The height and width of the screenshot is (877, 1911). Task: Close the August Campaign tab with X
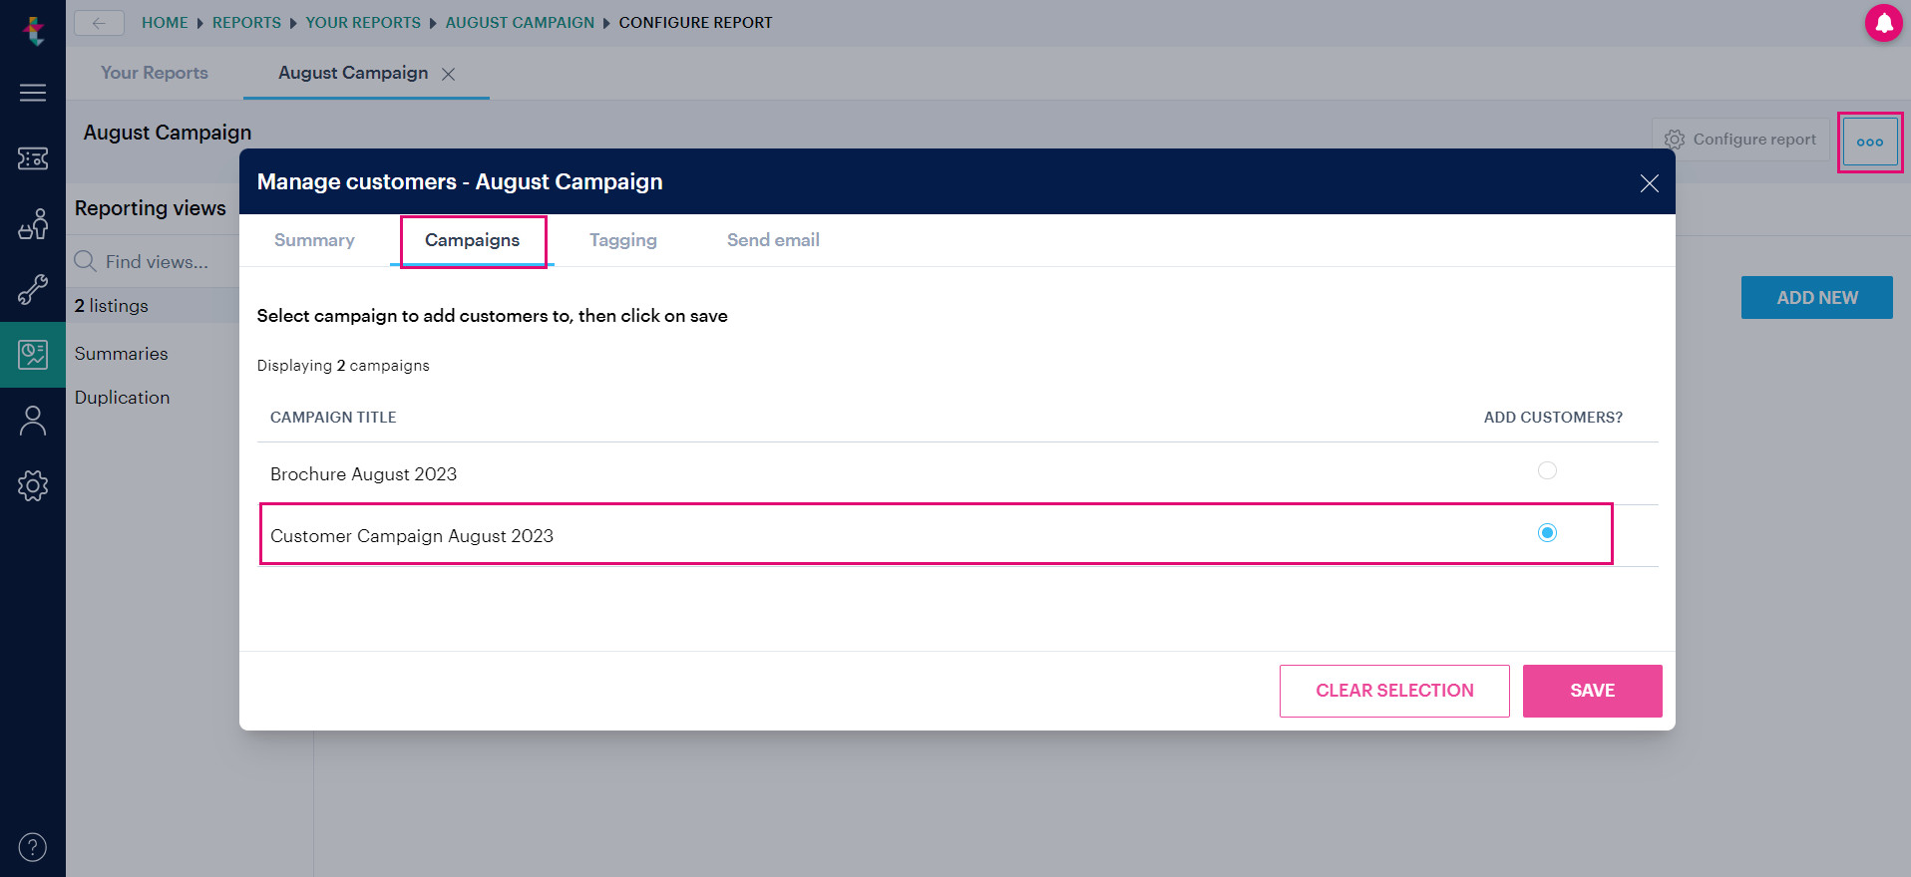449,74
